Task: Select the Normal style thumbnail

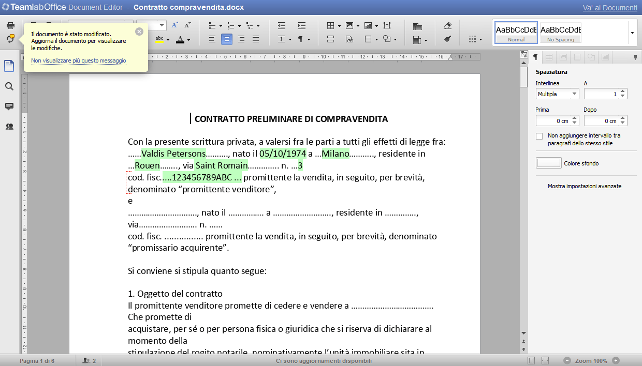Action: pyautogui.click(x=516, y=33)
